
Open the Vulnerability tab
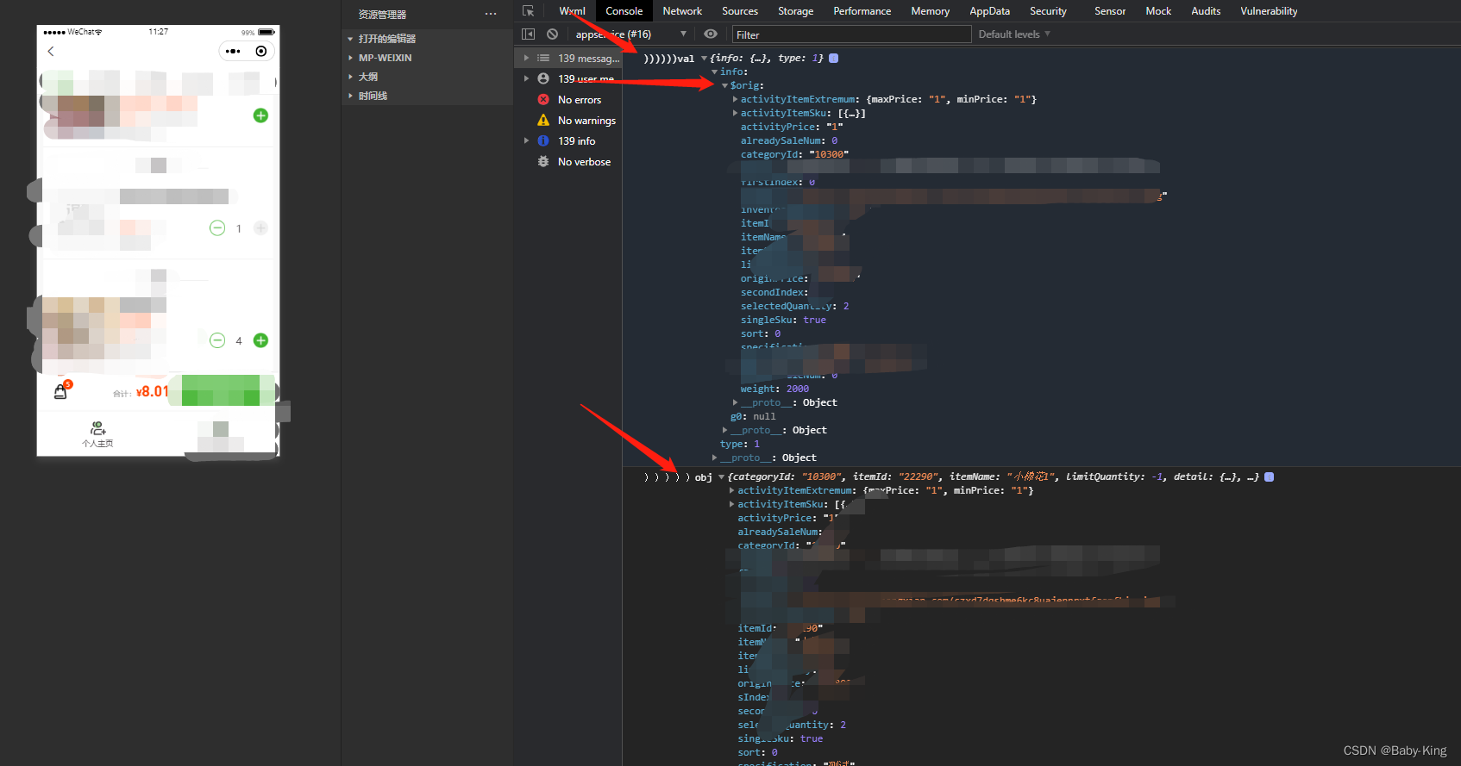(x=1269, y=11)
